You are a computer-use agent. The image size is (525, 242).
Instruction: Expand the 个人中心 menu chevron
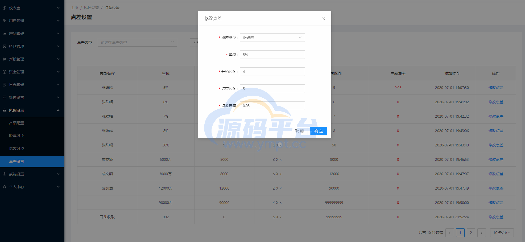pyautogui.click(x=58, y=187)
